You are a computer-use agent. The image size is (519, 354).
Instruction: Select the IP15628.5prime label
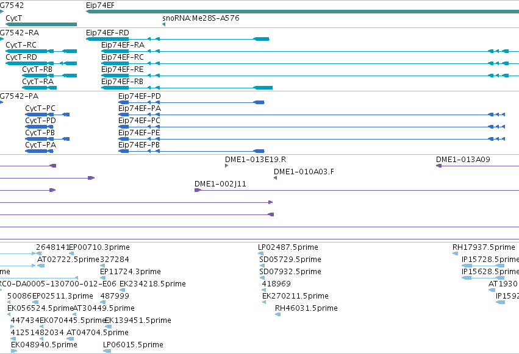[490, 272]
